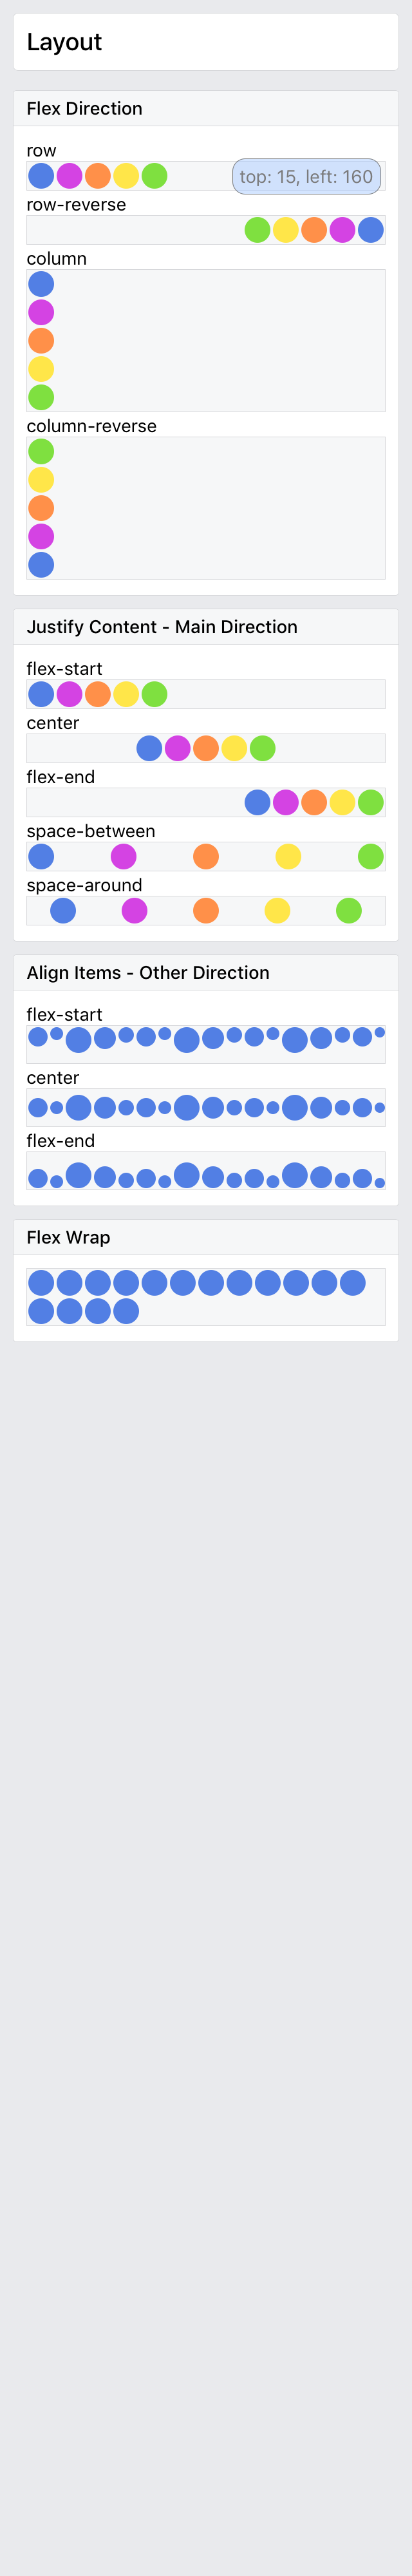Click the space-between label
The width and height of the screenshot is (412, 2576).
(90, 831)
